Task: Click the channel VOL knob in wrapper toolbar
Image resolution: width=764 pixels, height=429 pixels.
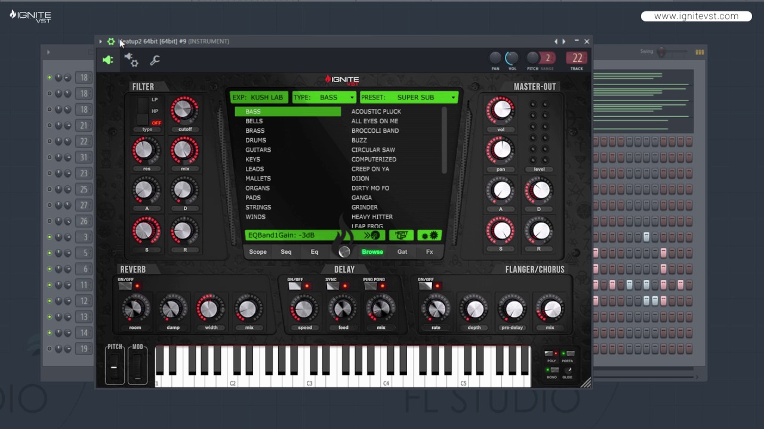Action: (x=512, y=58)
